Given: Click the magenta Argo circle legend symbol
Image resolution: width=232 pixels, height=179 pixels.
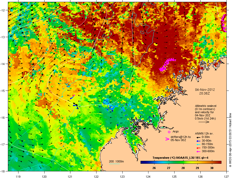Looking at the screenshot, I should pos(169,132).
